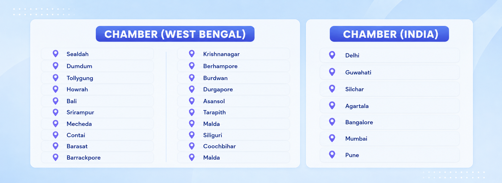Screen dimensions: 502x183
Task: Click the pin icon next to Agartala
Action: point(332,105)
